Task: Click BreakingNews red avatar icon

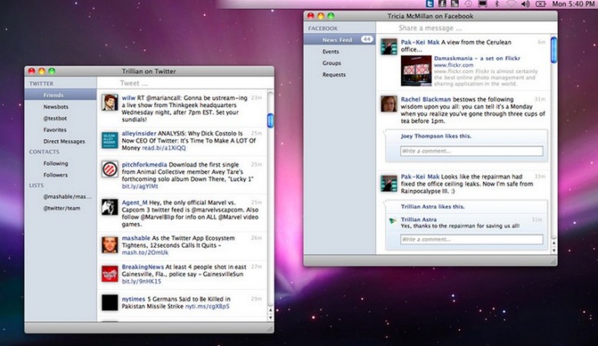Action: (x=109, y=274)
